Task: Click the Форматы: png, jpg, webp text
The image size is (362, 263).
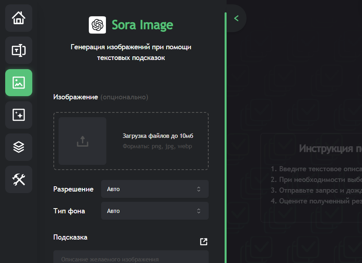Action: coord(157,146)
